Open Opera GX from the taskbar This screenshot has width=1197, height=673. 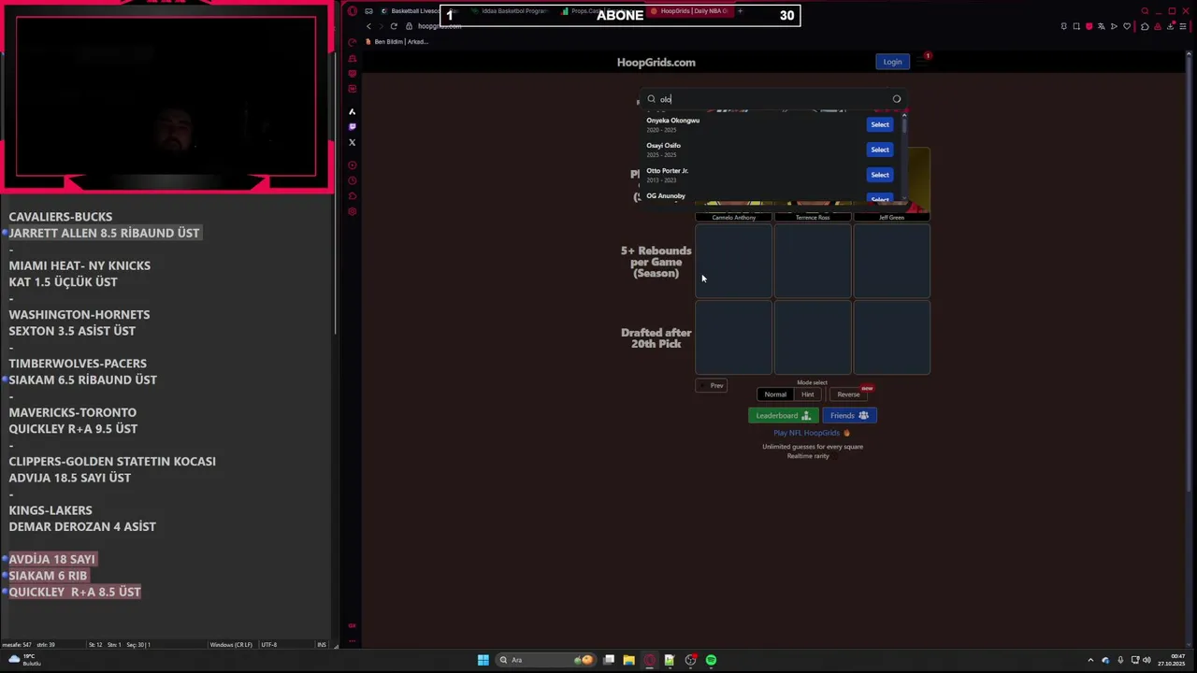(649, 660)
